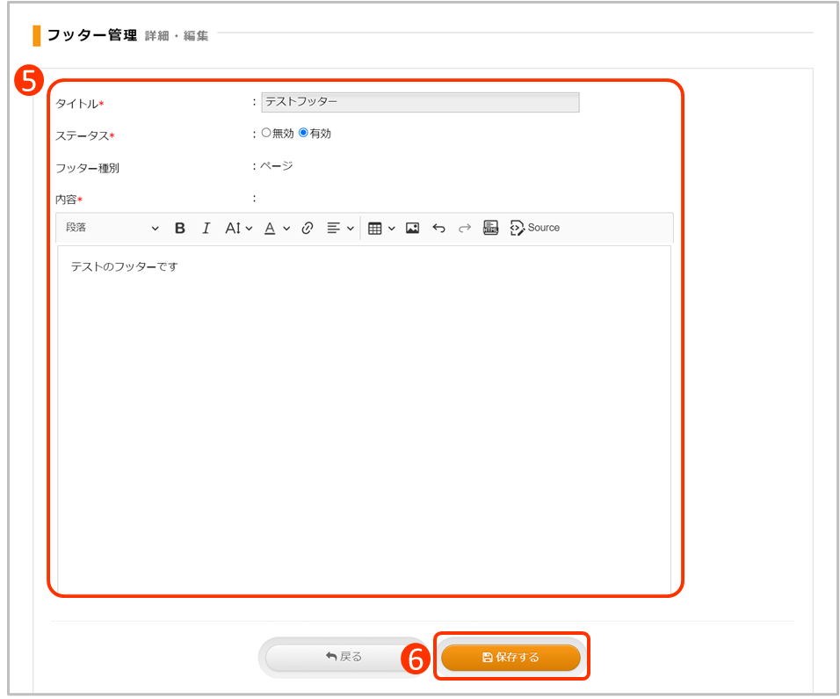The width and height of the screenshot is (840, 699).
Task: Expand the text alignment dropdown
Action: 340,228
